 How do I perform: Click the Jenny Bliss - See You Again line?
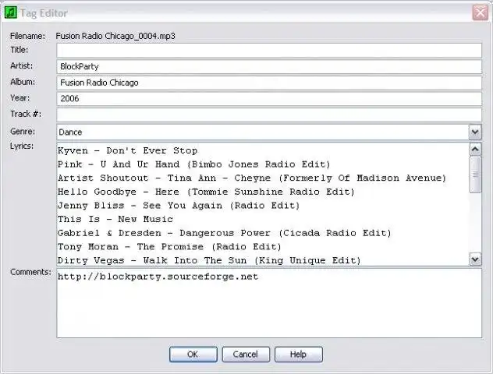(179, 206)
